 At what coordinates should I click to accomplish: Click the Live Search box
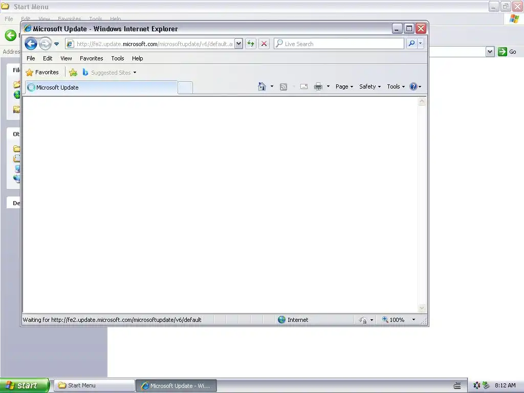click(x=339, y=44)
